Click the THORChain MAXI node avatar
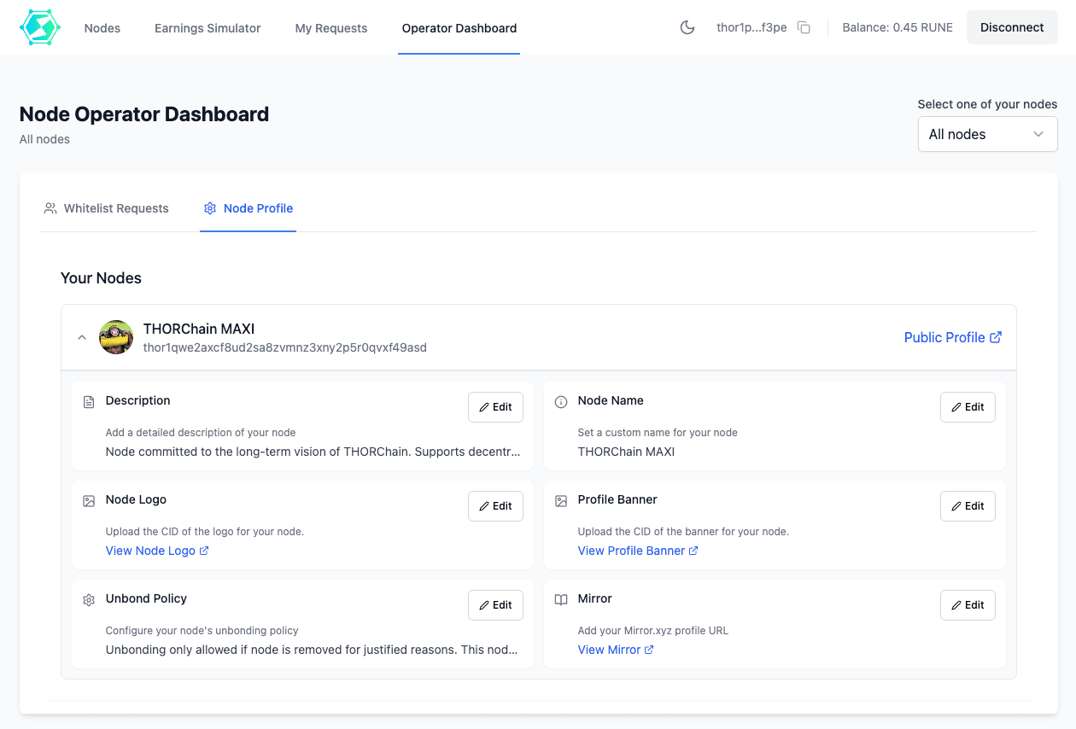The height and width of the screenshot is (729, 1076). 116,337
